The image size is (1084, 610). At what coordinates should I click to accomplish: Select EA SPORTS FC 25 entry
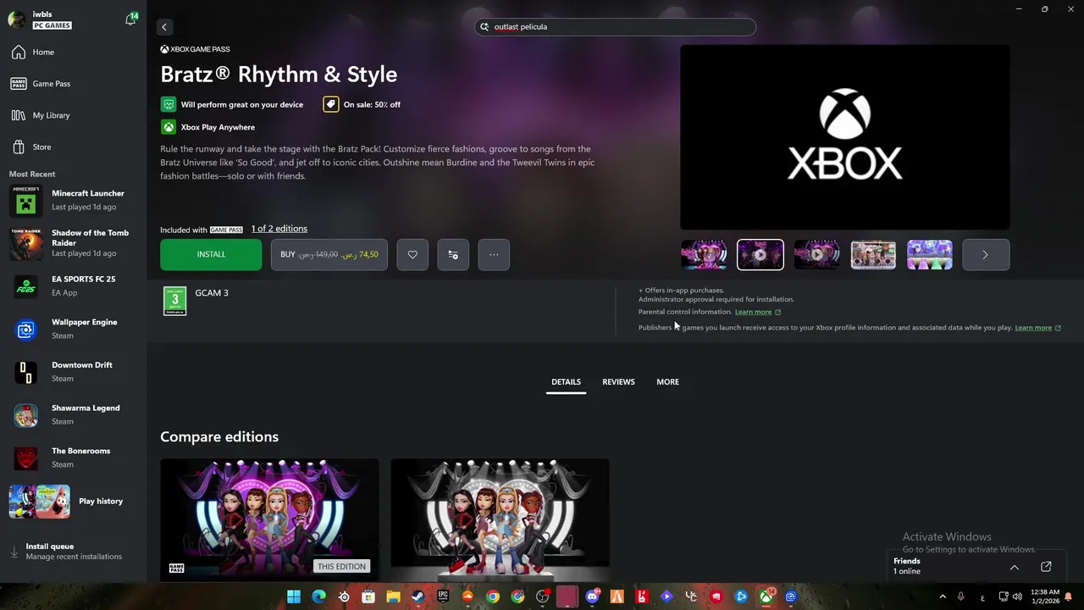pos(73,286)
